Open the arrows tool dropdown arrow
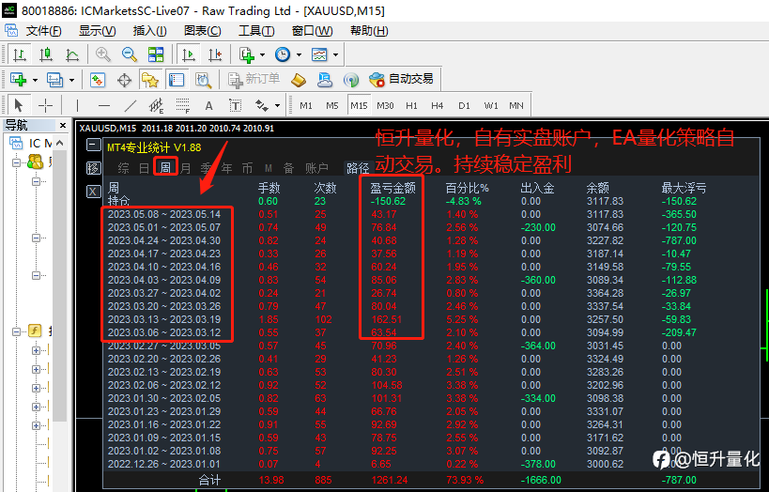The height and width of the screenshot is (492, 769). tap(277, 105)
